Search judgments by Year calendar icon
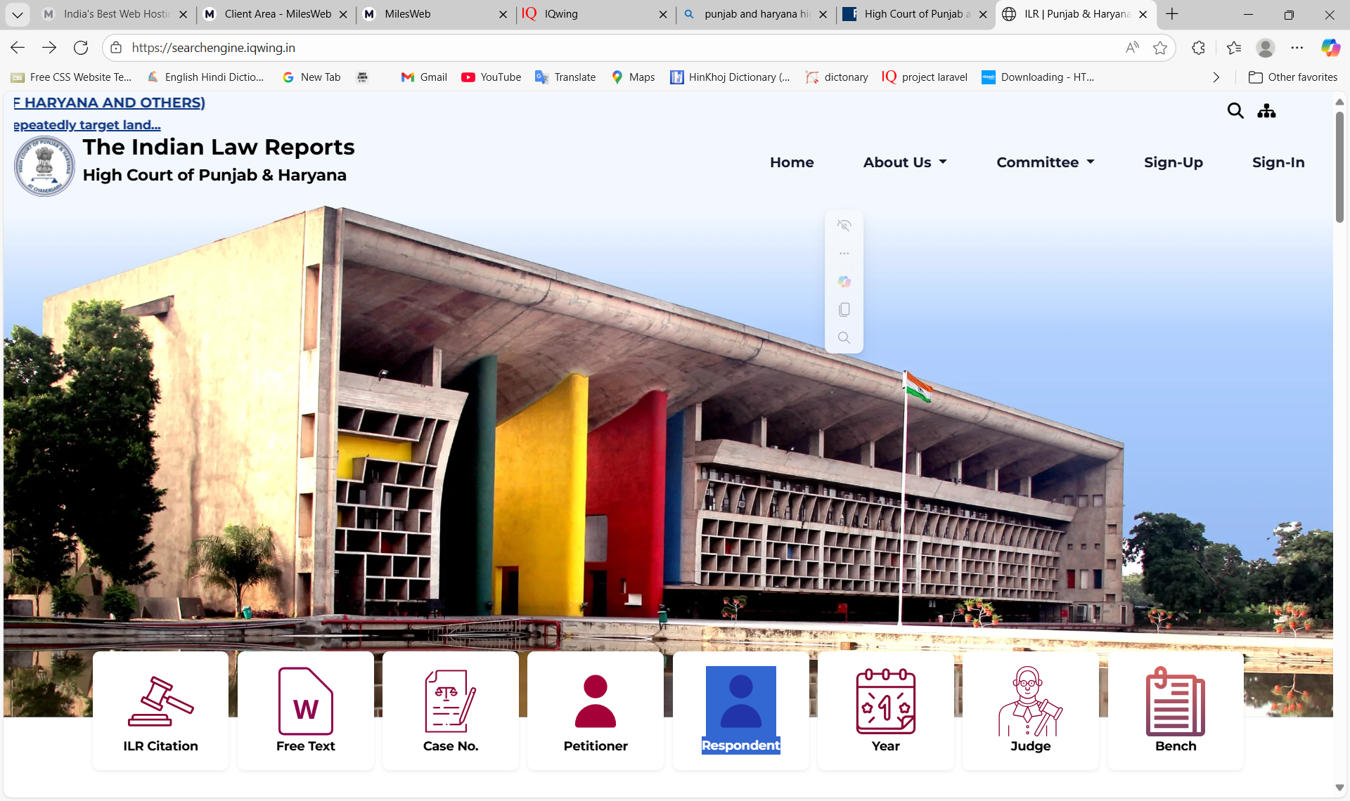1350x801 pixels. point(885,710)
